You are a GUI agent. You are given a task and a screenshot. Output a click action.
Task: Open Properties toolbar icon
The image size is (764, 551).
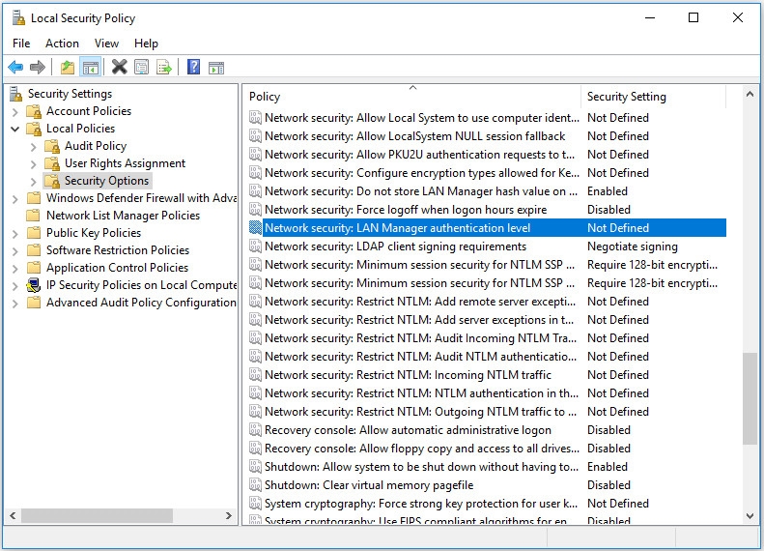(x=141, y=67)
